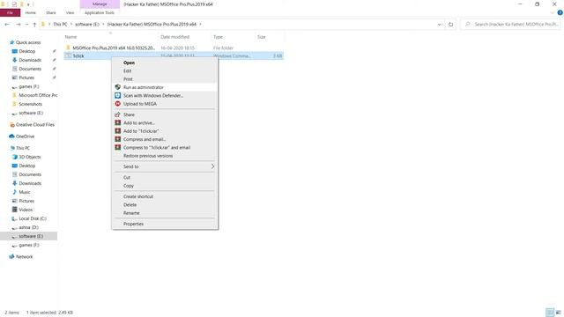564x317 pixels.
Task: Select Restore previous versions
Action: point(165,156)
